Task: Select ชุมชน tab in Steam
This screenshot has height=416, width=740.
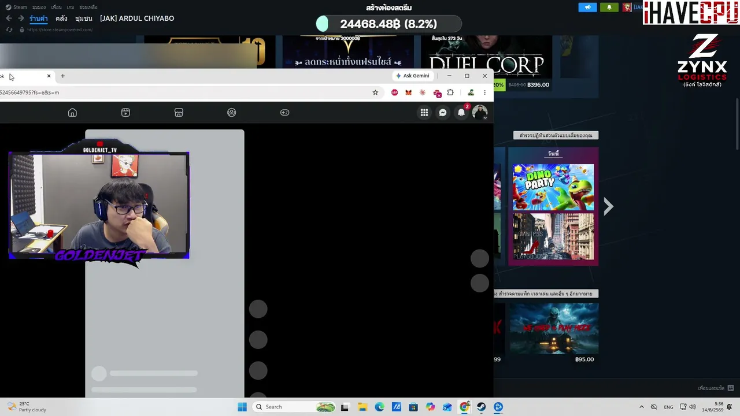Action: click(84, 18)
